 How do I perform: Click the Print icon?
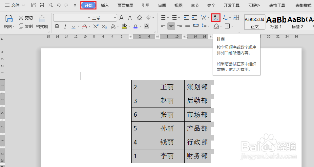(x=42, y=5)
